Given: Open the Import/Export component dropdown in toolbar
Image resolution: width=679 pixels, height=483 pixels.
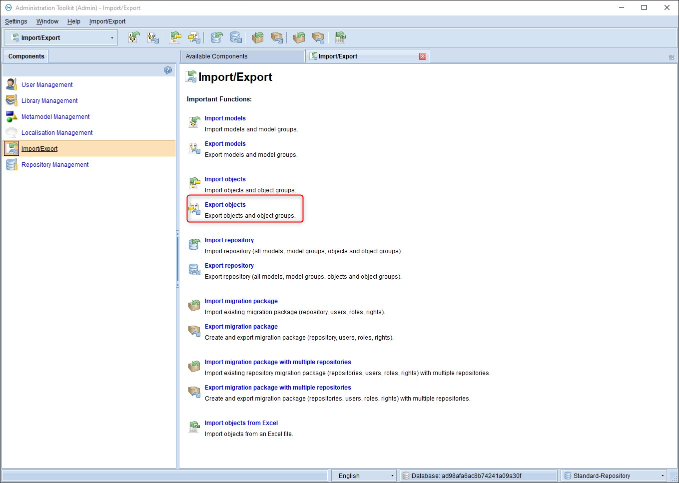Looking at the screenshot, I should (61, 37).
